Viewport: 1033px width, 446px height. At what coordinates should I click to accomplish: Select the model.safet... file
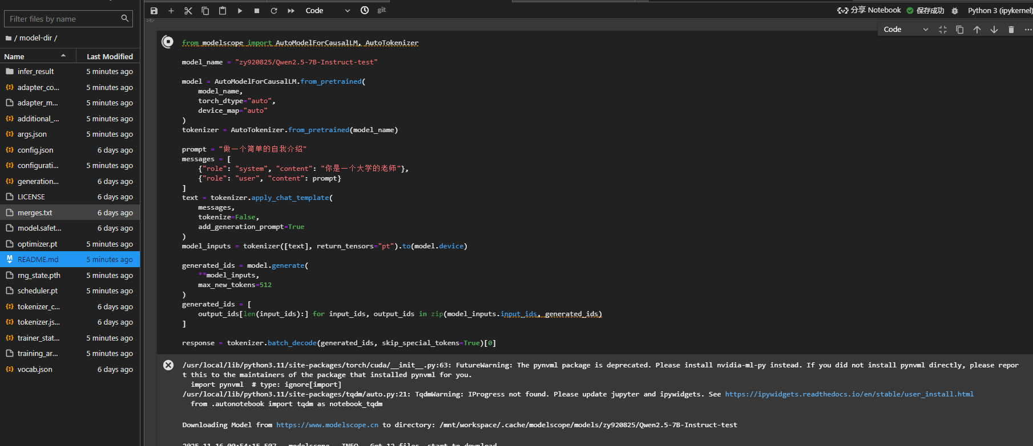[70, 228]
